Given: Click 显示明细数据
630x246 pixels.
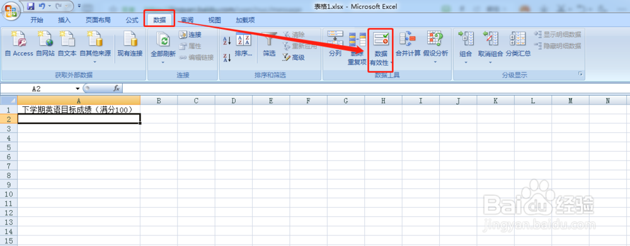Looking at the screenshot, I should pyautogui.click(x=558, y=35).
